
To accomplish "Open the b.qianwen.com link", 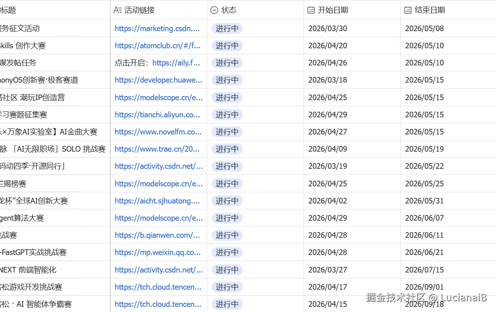I will pos(157,235).
